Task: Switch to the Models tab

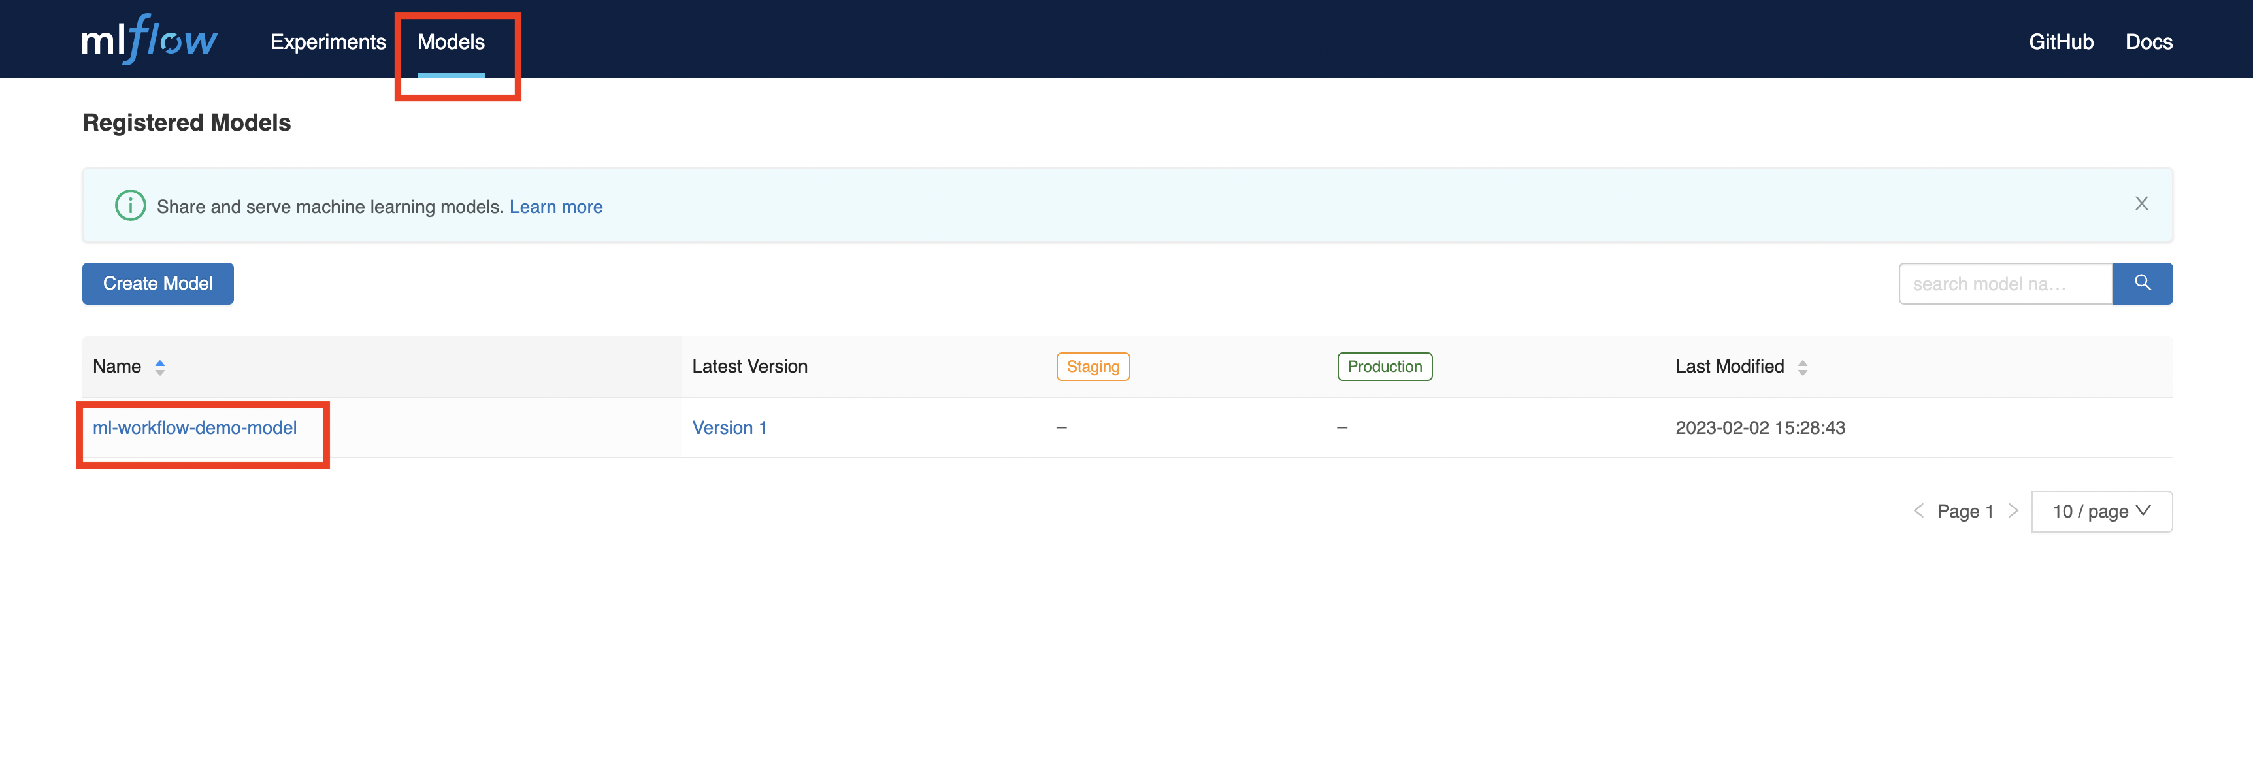Action: pyautogui.click(x=452, y=42)
